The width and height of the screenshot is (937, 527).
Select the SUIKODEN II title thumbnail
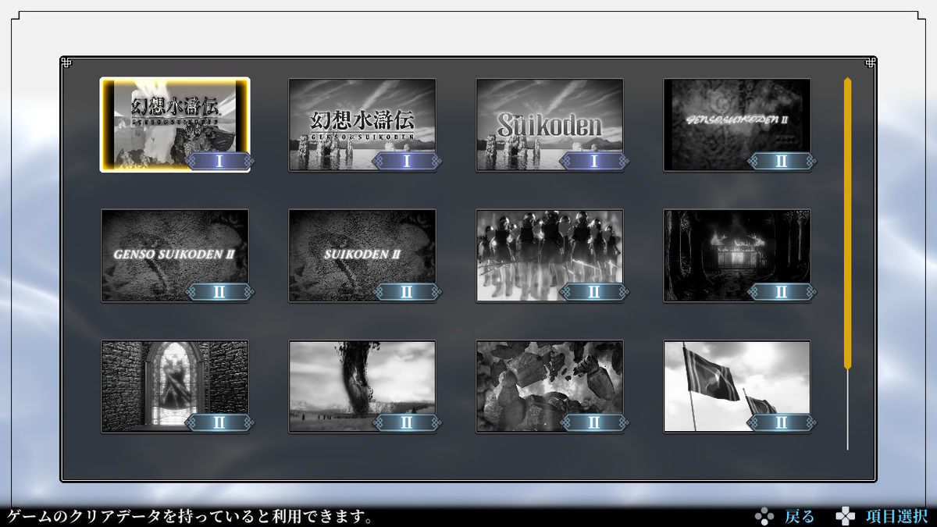coord(362,255)
